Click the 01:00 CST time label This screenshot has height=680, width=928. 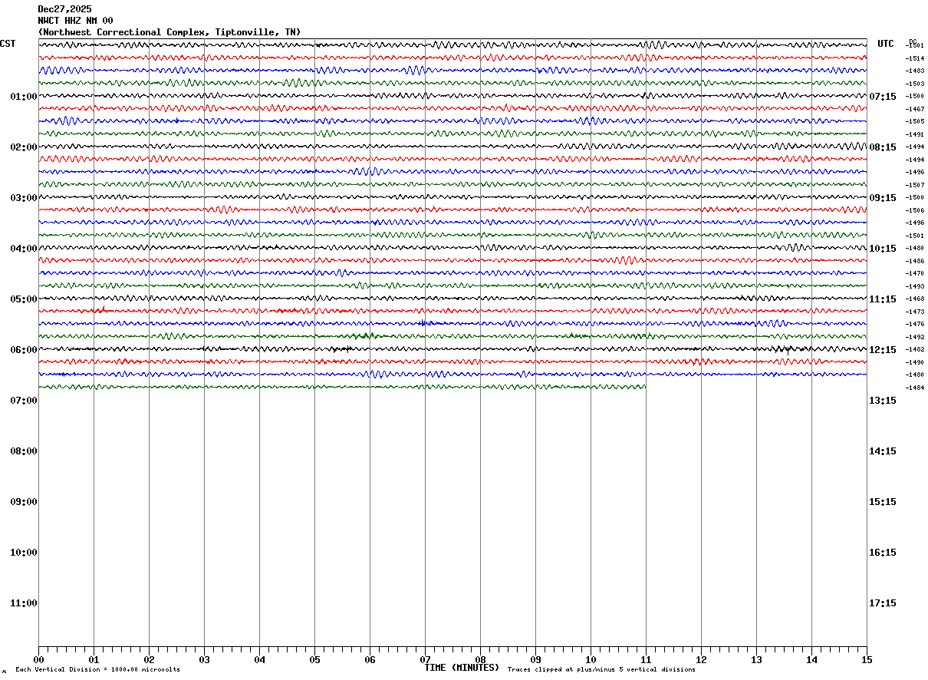pyautogui.click(x=24, y=97)
